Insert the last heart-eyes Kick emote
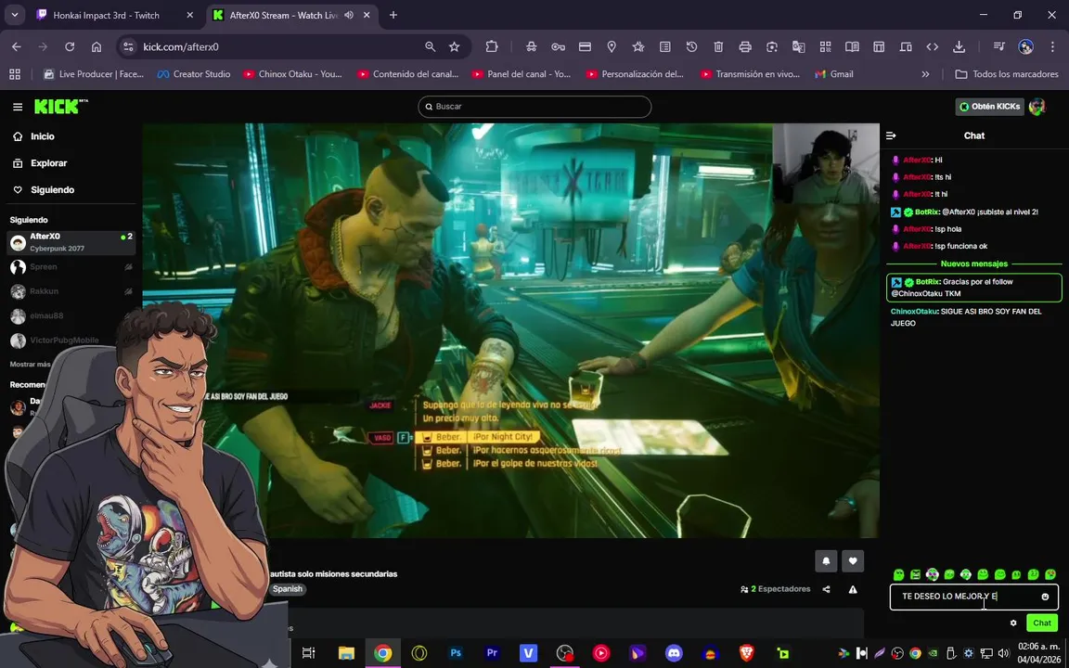The width and height of the screenshot is (1069, 668). [1050, 574]
